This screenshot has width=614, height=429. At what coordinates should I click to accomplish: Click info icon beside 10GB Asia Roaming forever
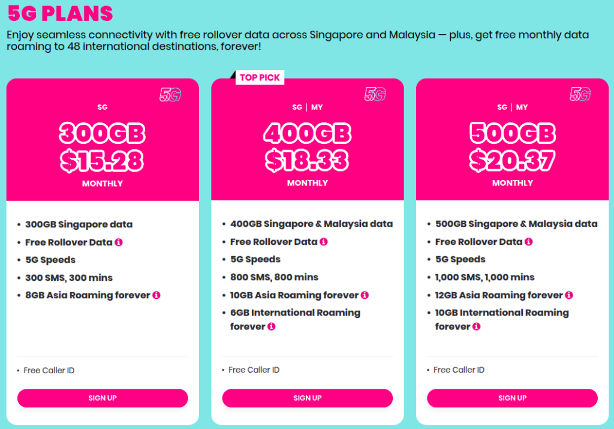(x=365, y=295)
